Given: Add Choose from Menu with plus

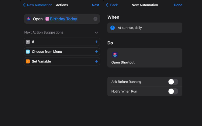Looking at the screenshot, I should (x=96, y=52).
